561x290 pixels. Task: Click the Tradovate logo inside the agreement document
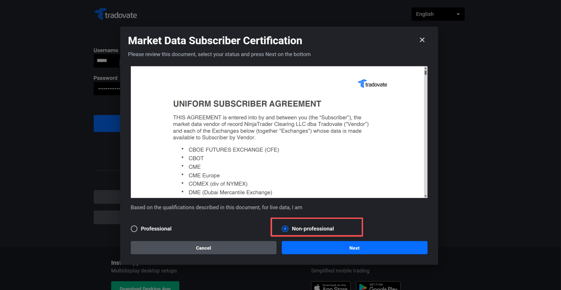click(x=372, y=84)
